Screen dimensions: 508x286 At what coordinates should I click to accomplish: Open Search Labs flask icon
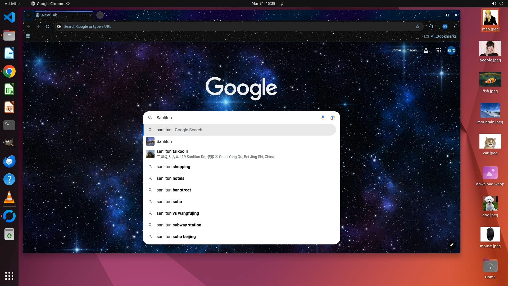pos(426,50)
